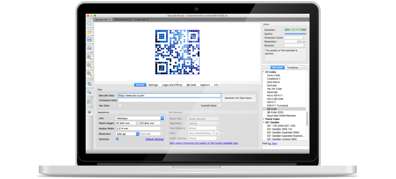The image size is (396, 179).
Task: Enable the Example Data checkbox
Action: click(219, 105)
